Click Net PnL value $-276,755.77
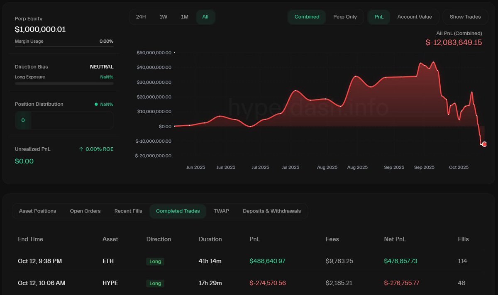 402,283
